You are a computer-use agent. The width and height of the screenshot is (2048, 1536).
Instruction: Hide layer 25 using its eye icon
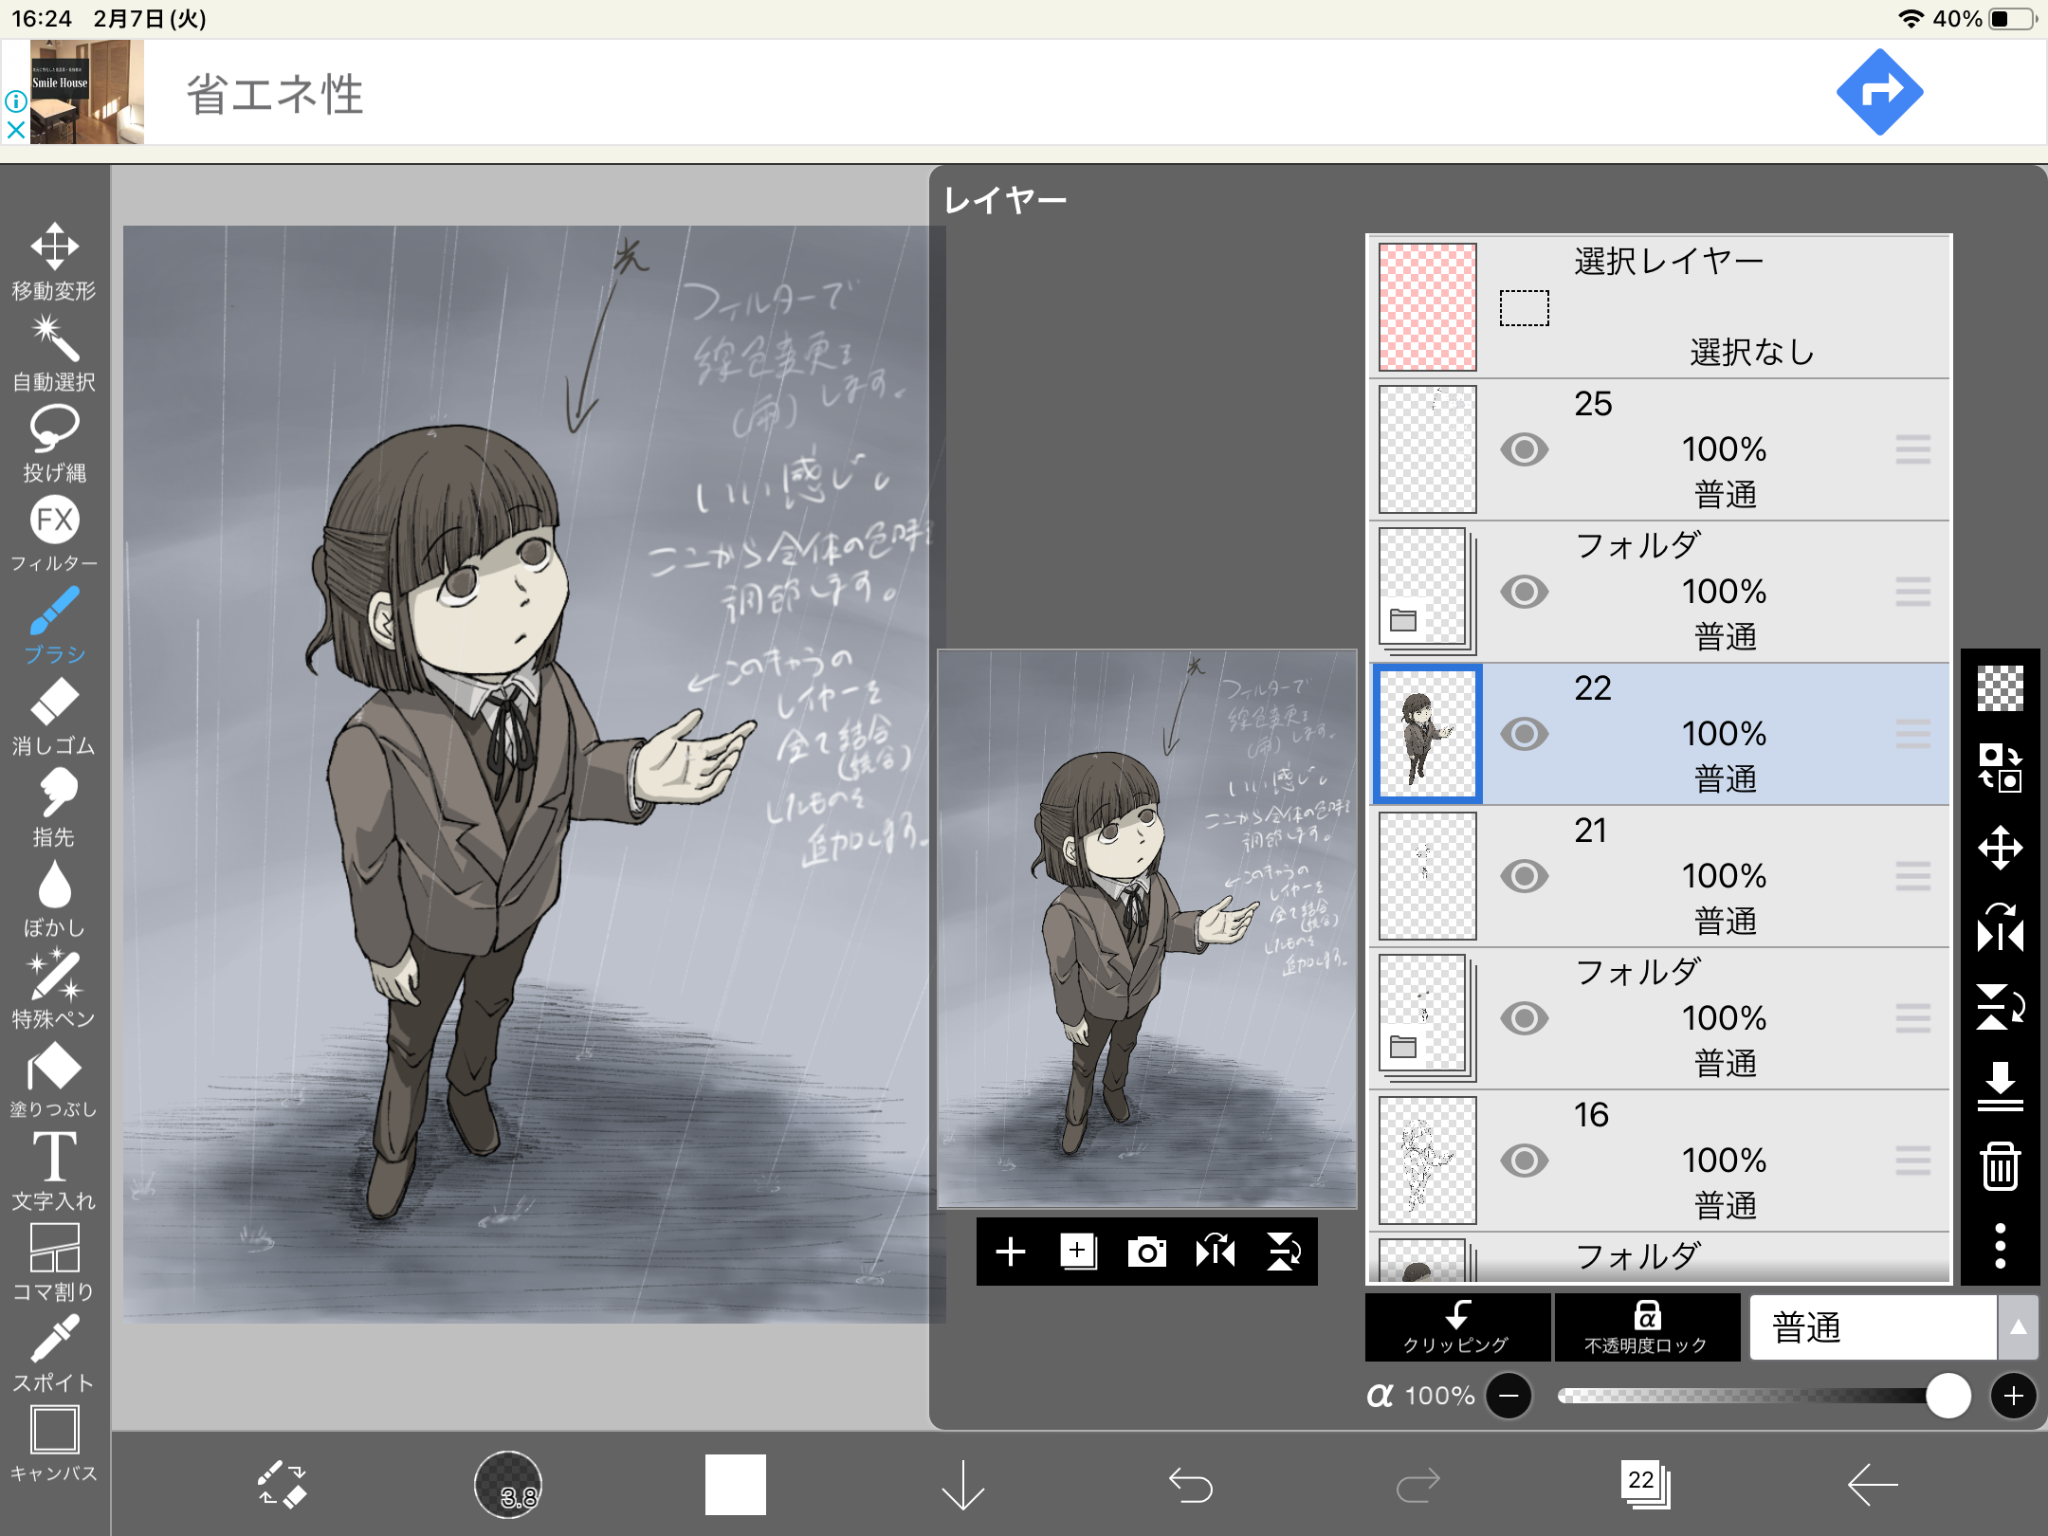[x=1524, y=449]
